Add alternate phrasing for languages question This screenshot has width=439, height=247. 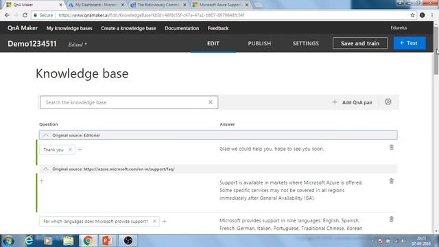[x=165, y=221]
